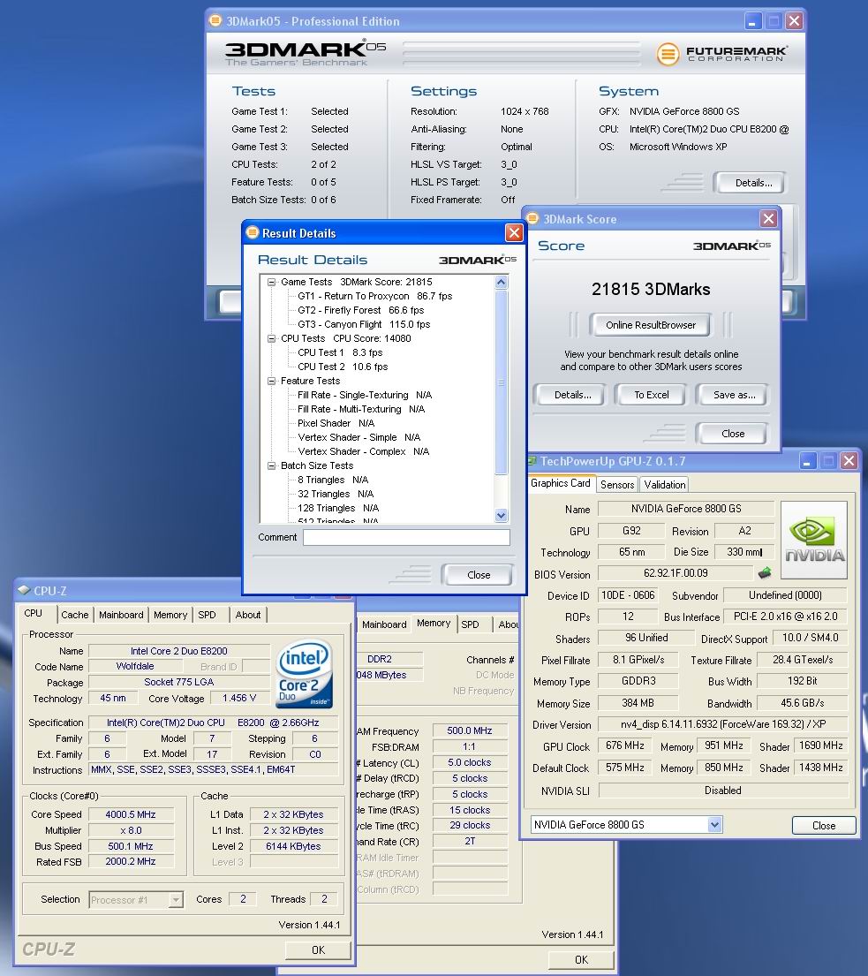Viewport: 868px width, 976px height.
Task: Select the Graphics Card tab in GPU-Z
Action: pos(560,483)
